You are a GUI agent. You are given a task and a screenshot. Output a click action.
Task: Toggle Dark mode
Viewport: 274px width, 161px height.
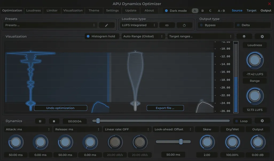point(176,11)
